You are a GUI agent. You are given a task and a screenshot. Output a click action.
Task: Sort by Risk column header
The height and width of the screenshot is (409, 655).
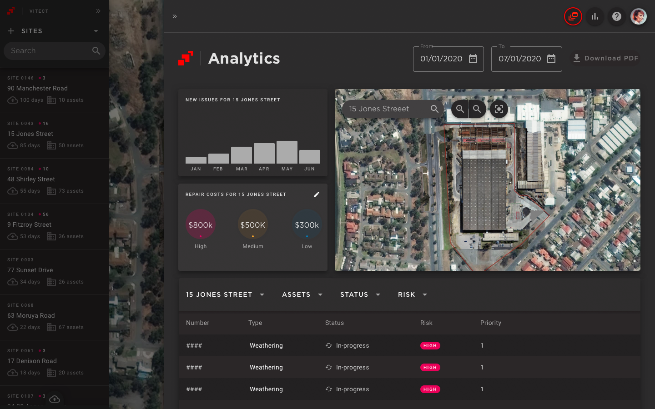tap(426, 323)
